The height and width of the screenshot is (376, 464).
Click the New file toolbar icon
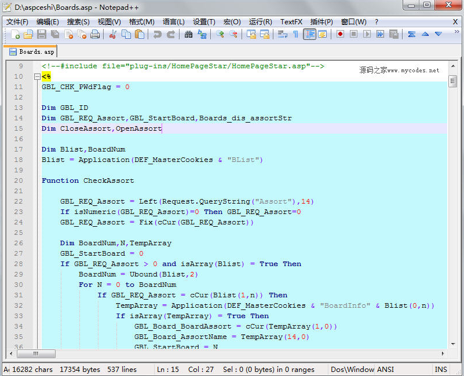[15, 35]
